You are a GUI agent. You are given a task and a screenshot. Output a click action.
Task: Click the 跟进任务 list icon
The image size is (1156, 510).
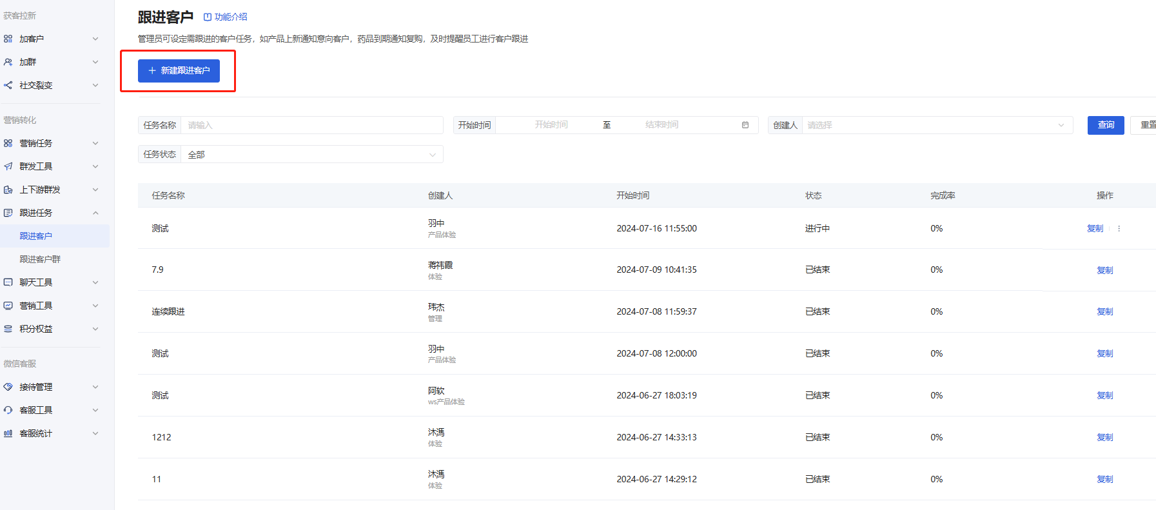point(8,213)
